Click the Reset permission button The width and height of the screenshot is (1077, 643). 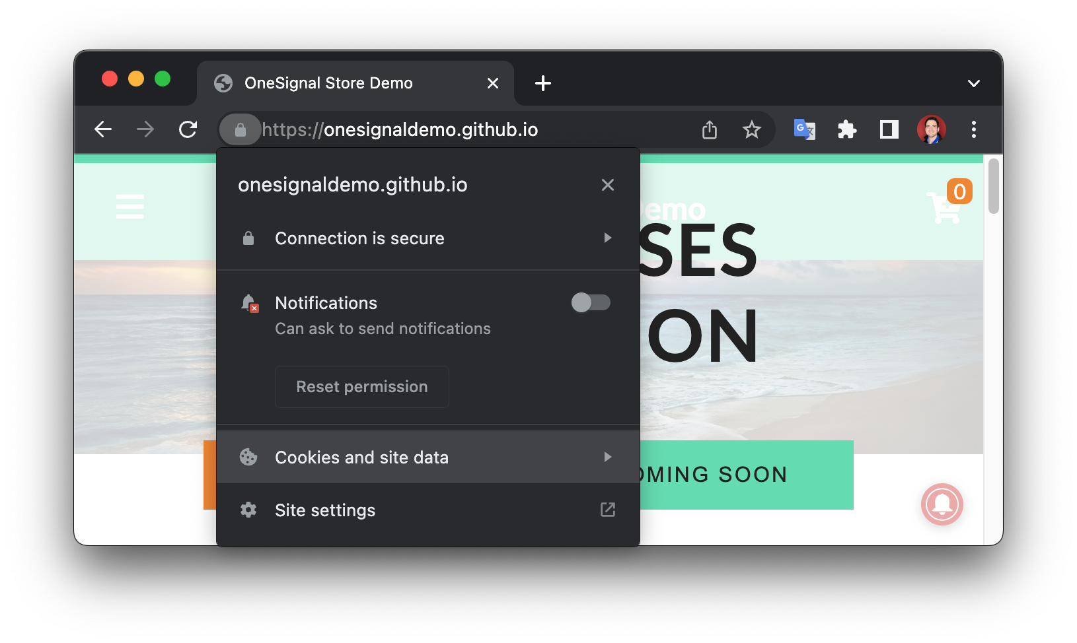(x=362, y=387)
